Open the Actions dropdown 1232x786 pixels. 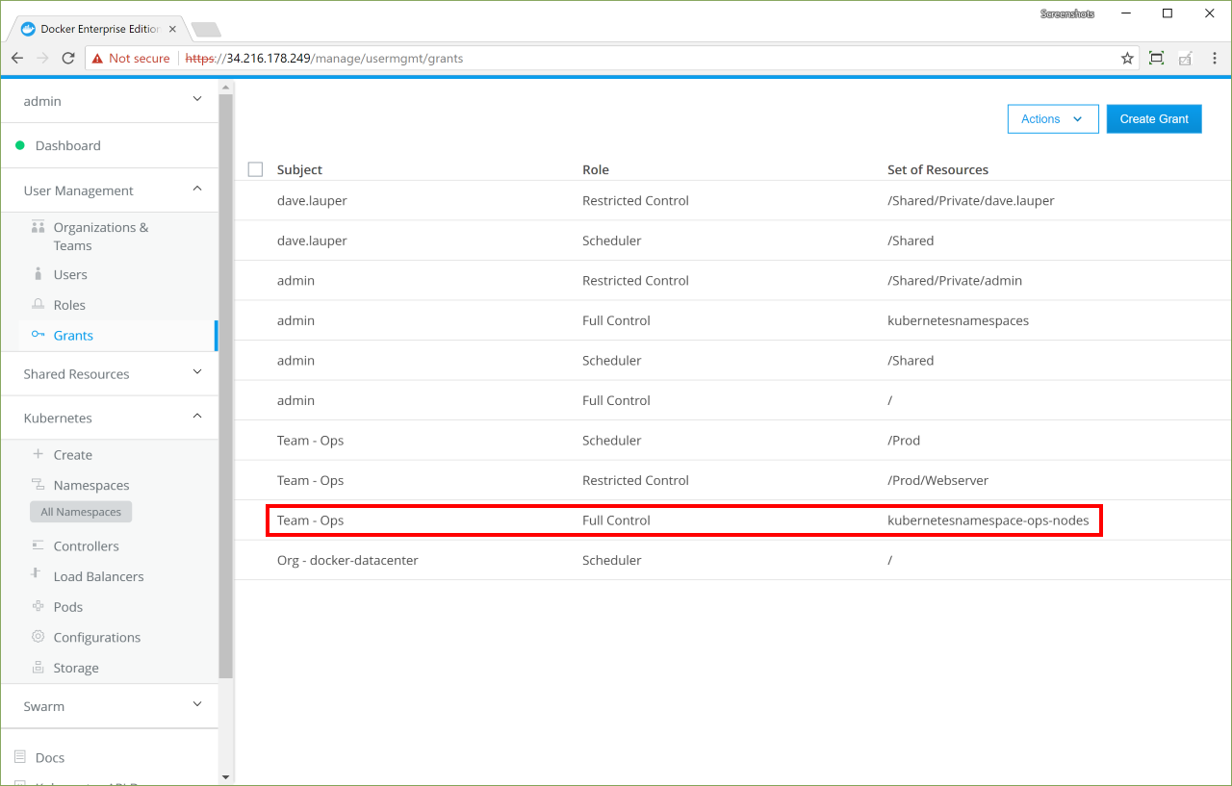[1052, 119]
